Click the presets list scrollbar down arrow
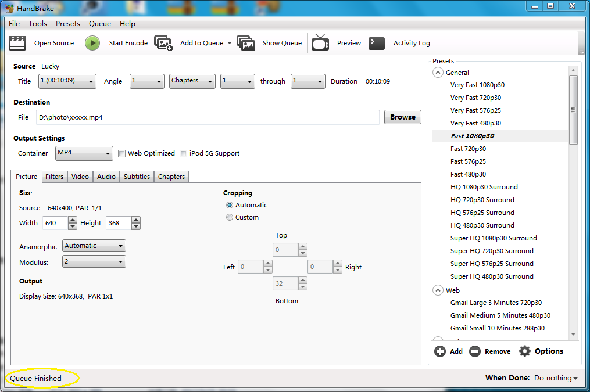This screenshot has height=392, width=590. pos(573,334)
